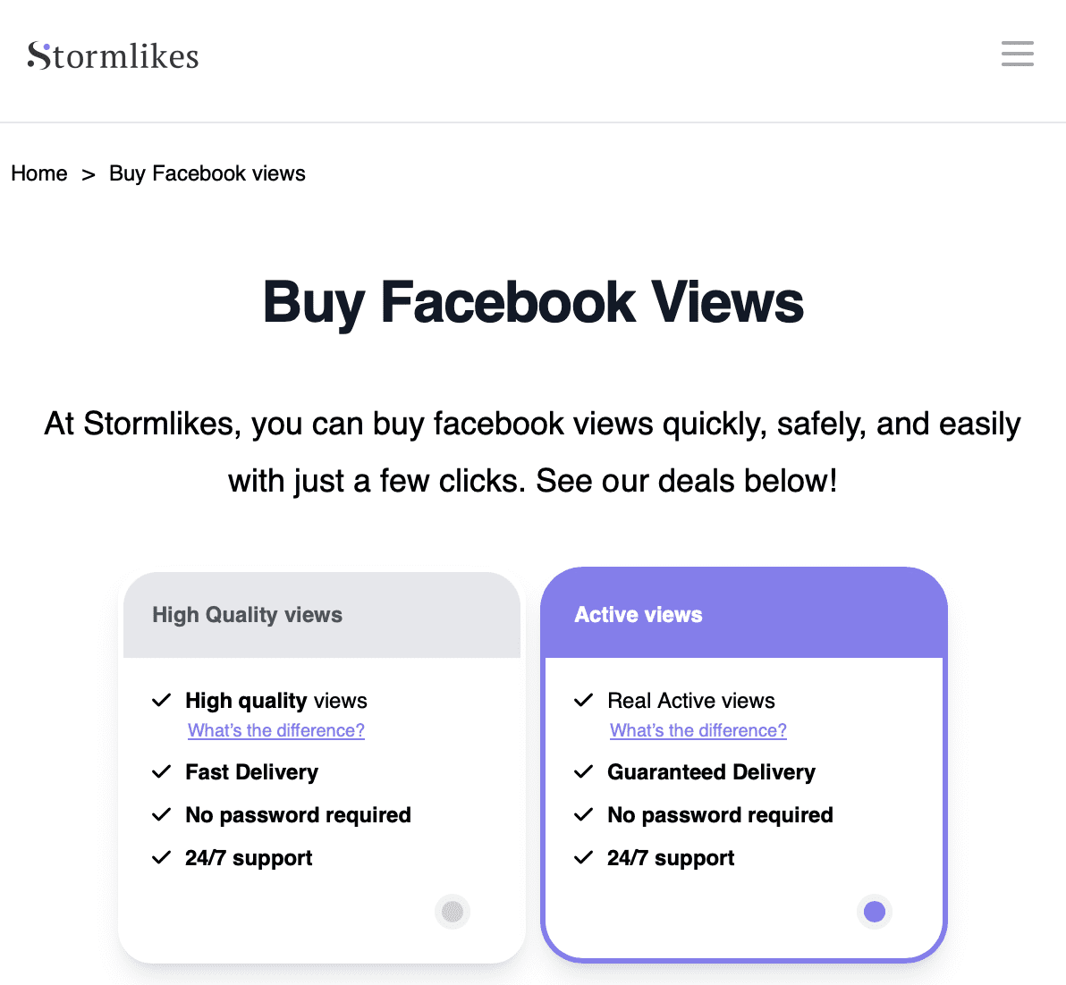The image size is (1066, 985).
Task: Open What's the difference under Real Active views
Action: coord(698,730)
